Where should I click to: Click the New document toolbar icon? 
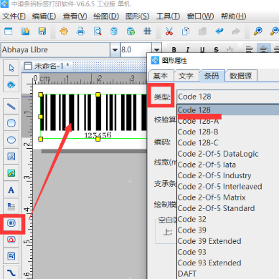(9, 31)
